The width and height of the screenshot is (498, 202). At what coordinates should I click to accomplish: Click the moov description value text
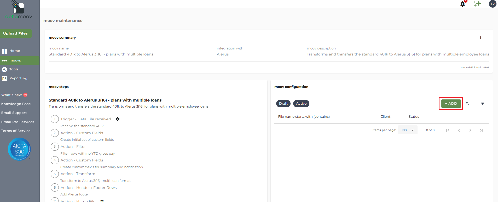tap(398, 54)
